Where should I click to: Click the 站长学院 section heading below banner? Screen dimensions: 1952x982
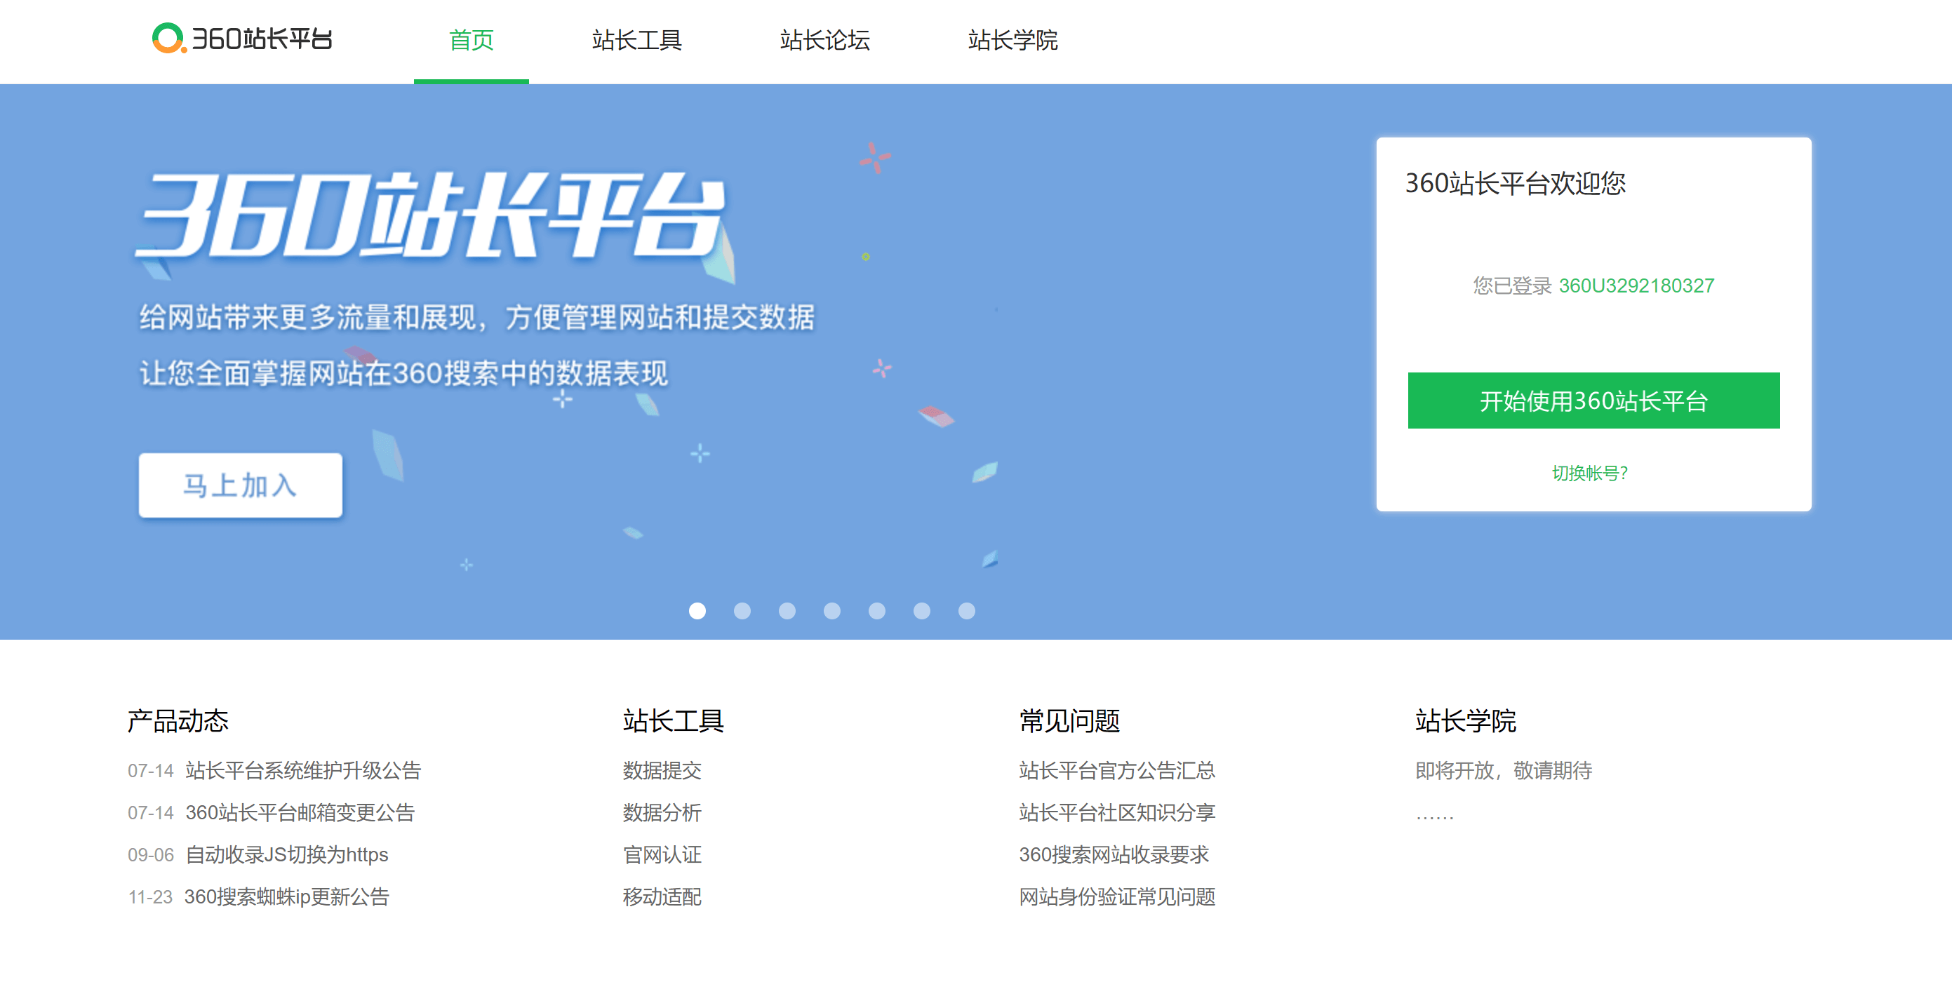point(1466,720)
